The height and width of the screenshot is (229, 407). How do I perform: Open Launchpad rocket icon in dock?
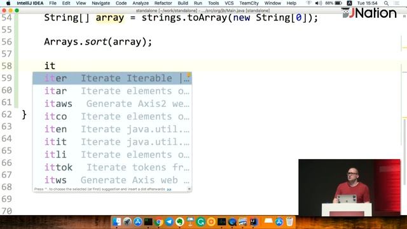pos(127,222)
